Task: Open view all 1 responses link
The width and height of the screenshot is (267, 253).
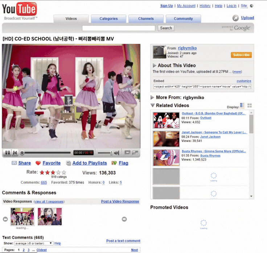Action: tap(49, 201)
